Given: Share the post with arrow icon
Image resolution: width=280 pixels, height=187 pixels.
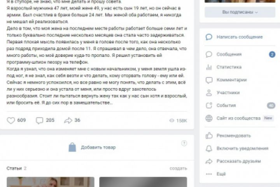Looking at the screenshot, I should 68,120.
